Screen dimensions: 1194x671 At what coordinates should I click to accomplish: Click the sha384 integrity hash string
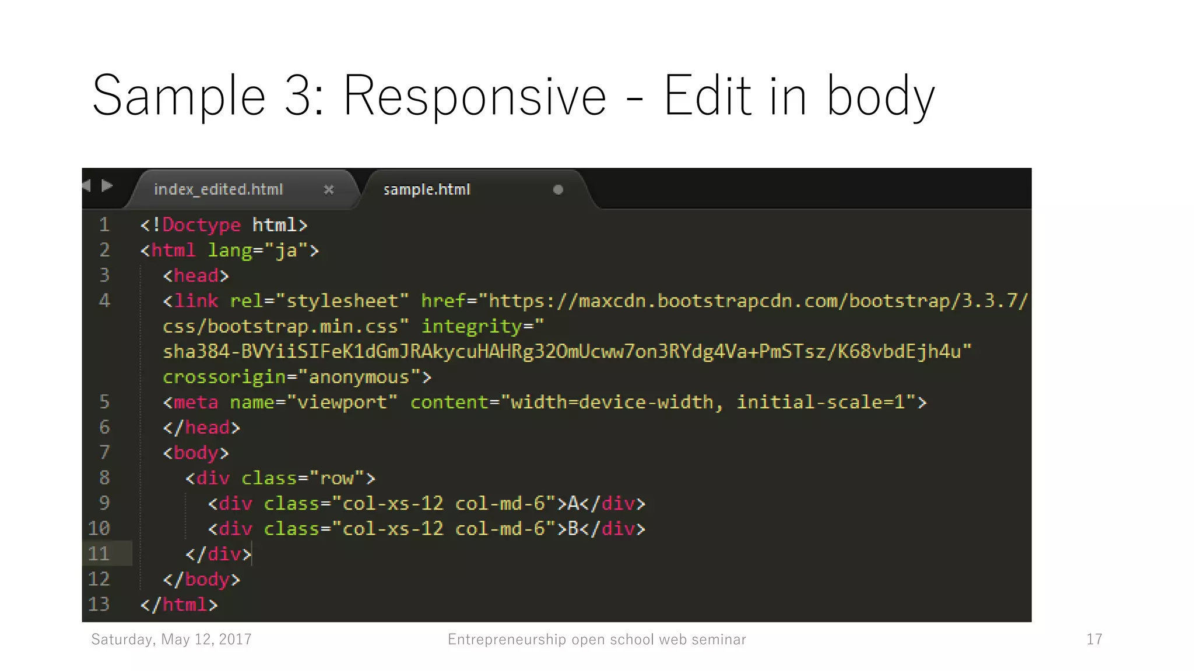click(x=567, y=351)
